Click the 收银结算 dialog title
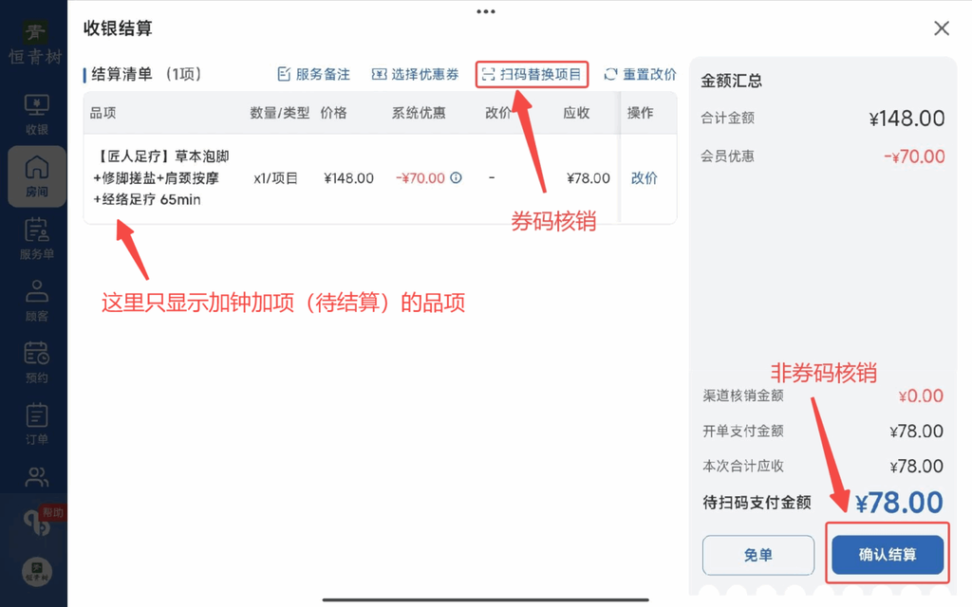This screenshot has height=607, width=972. [x=118, y=28]
